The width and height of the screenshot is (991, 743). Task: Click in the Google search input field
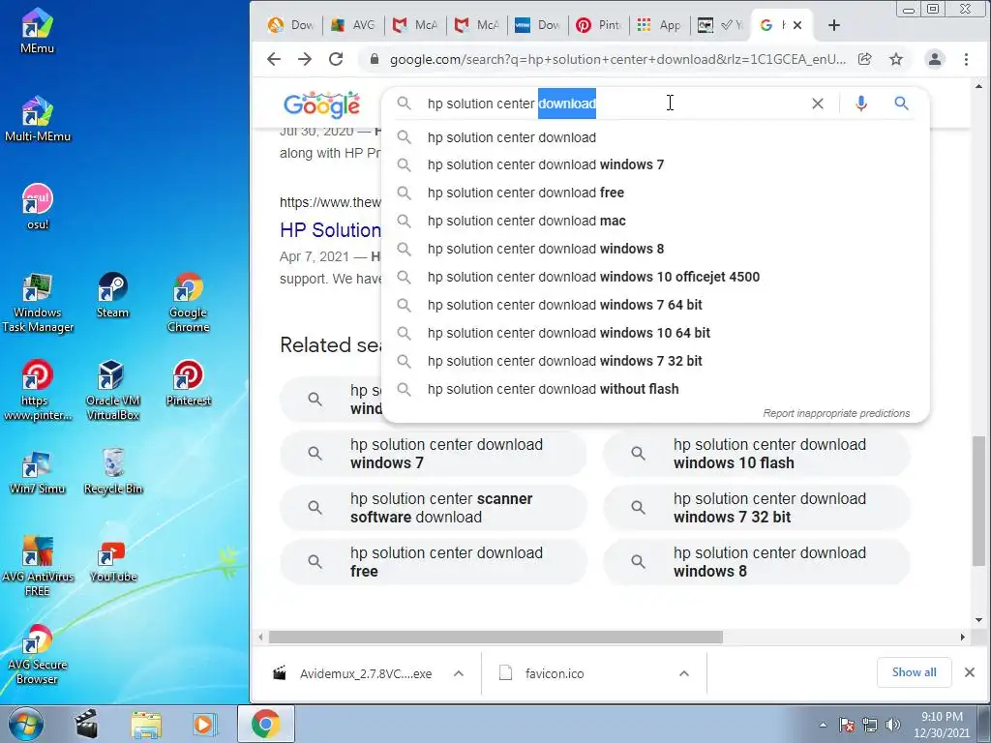[613, 103]
